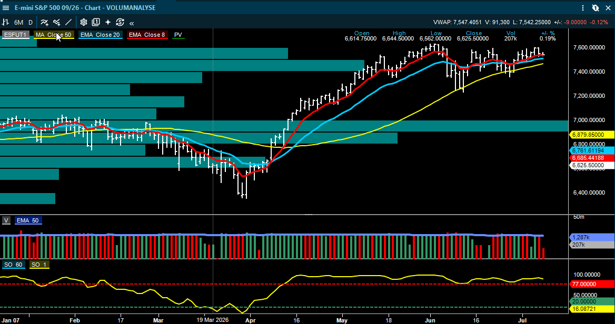Viewport: 615px width, 324px height.
Task: Click the PV indicator label
Action: (x=178, y=35)
